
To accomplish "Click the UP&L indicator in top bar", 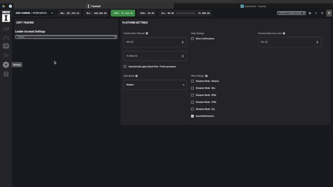I will point(147,13).
